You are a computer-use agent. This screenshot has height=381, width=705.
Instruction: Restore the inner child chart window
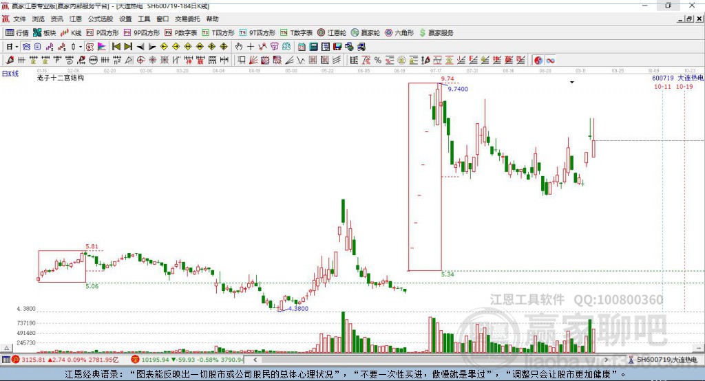coord(688,19)
